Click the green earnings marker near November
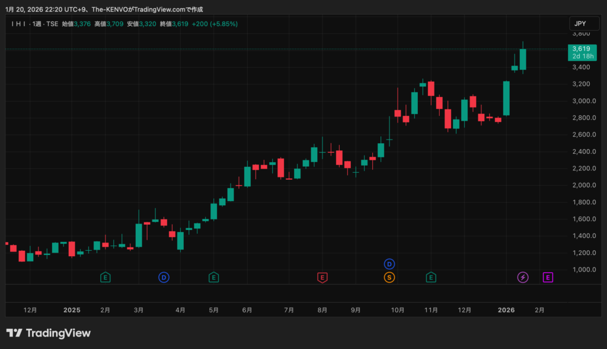 pyautogui.click(x=432, y=277)
